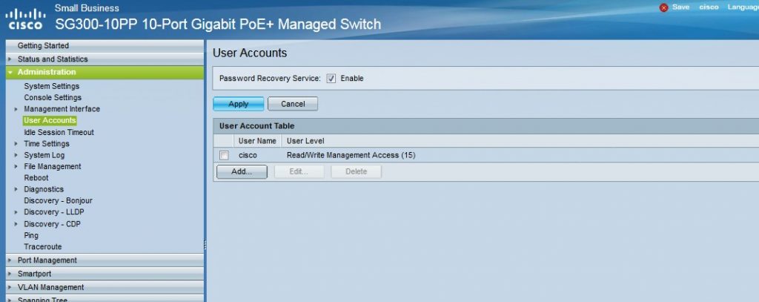The image size is (759, 302).
Task: Open Management Interface label
Action: tap(62, 109)
